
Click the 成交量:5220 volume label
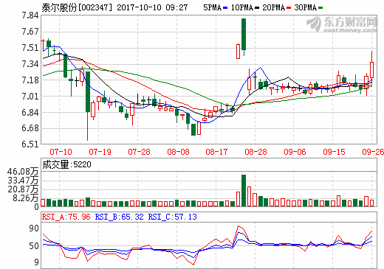tap(66, 164)
